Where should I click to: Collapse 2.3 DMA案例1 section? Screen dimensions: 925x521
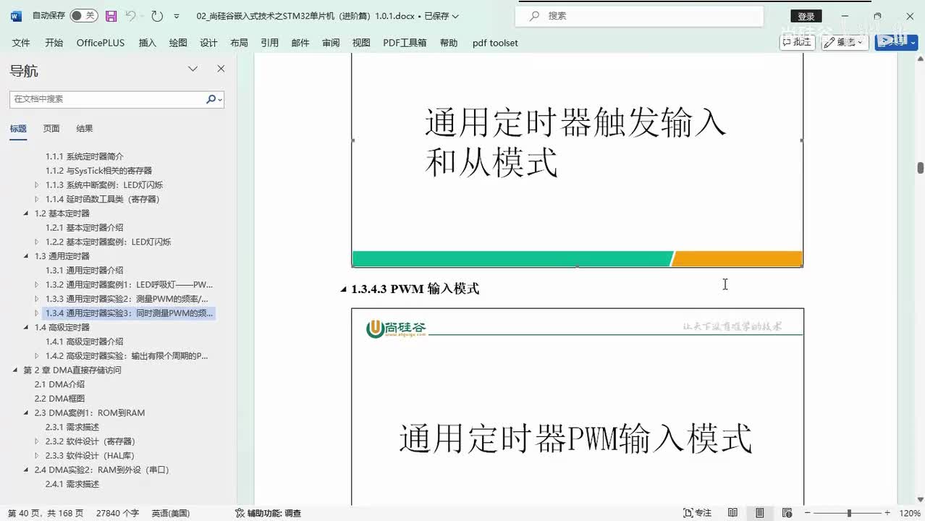tap(26, 412)
